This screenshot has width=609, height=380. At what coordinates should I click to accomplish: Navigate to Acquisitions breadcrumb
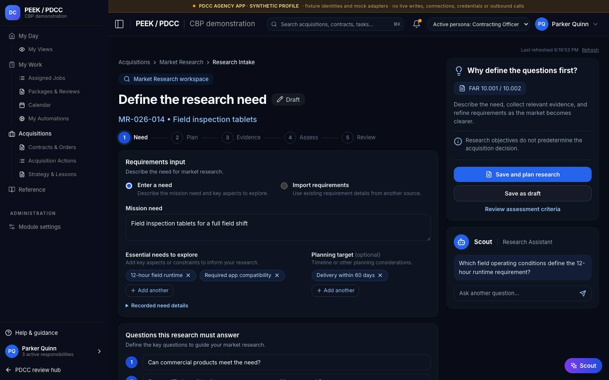click(134, 62)
